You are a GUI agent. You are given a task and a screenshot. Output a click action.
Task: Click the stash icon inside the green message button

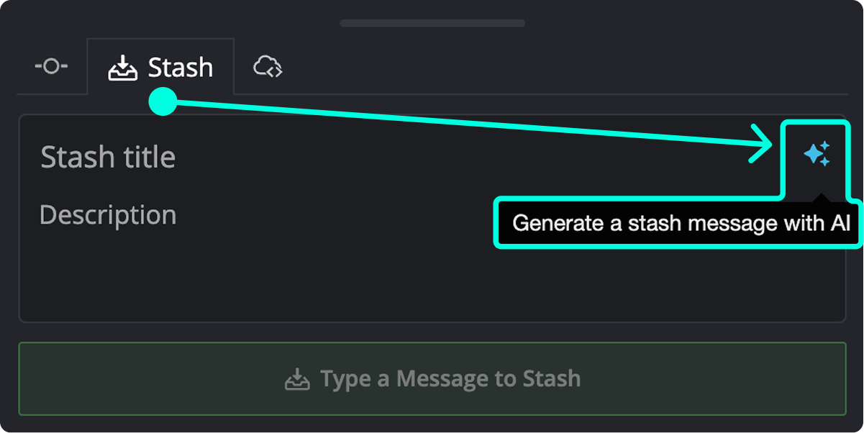point(297,378)
